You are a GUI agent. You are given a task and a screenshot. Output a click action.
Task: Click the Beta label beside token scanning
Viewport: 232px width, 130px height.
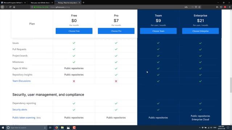tap(39, 118)
